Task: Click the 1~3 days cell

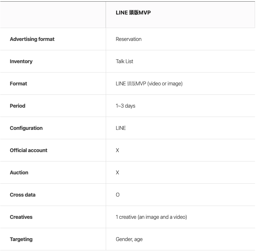Action: 125,106
